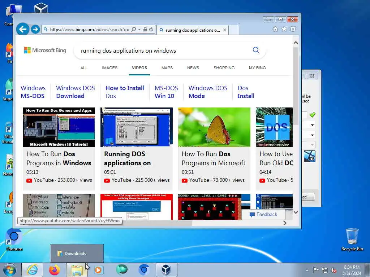Open a new blank tab
The width and height of the screenshot is (370, 277).
(x=234, y=30)
